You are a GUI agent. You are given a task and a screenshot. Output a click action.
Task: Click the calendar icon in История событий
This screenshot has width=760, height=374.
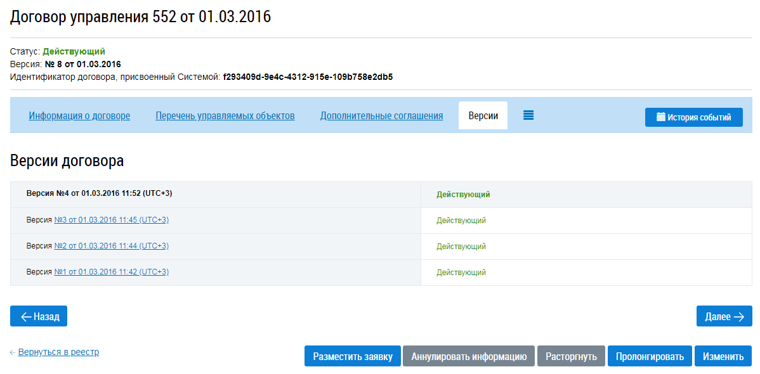[x=660, y=117]
